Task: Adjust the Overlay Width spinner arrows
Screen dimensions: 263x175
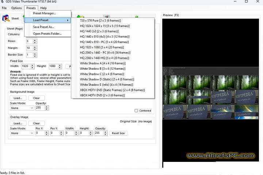Action: click(76, 133)
